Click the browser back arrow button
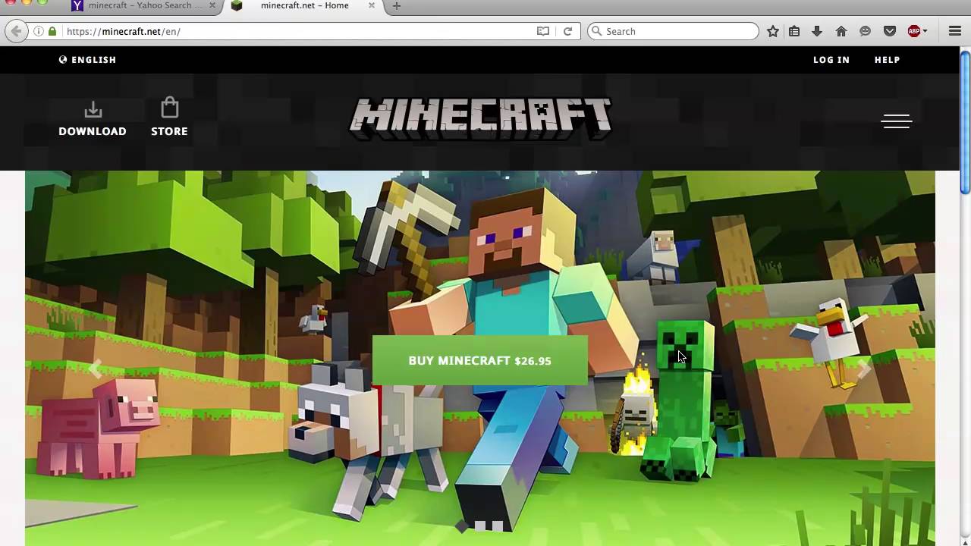The height and width of the screenshot is (546, 971). point(16,31)
